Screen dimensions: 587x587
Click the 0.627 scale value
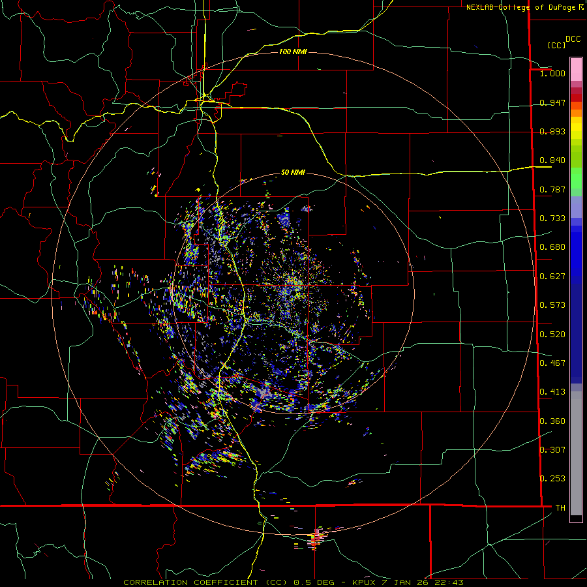(552, 277)
